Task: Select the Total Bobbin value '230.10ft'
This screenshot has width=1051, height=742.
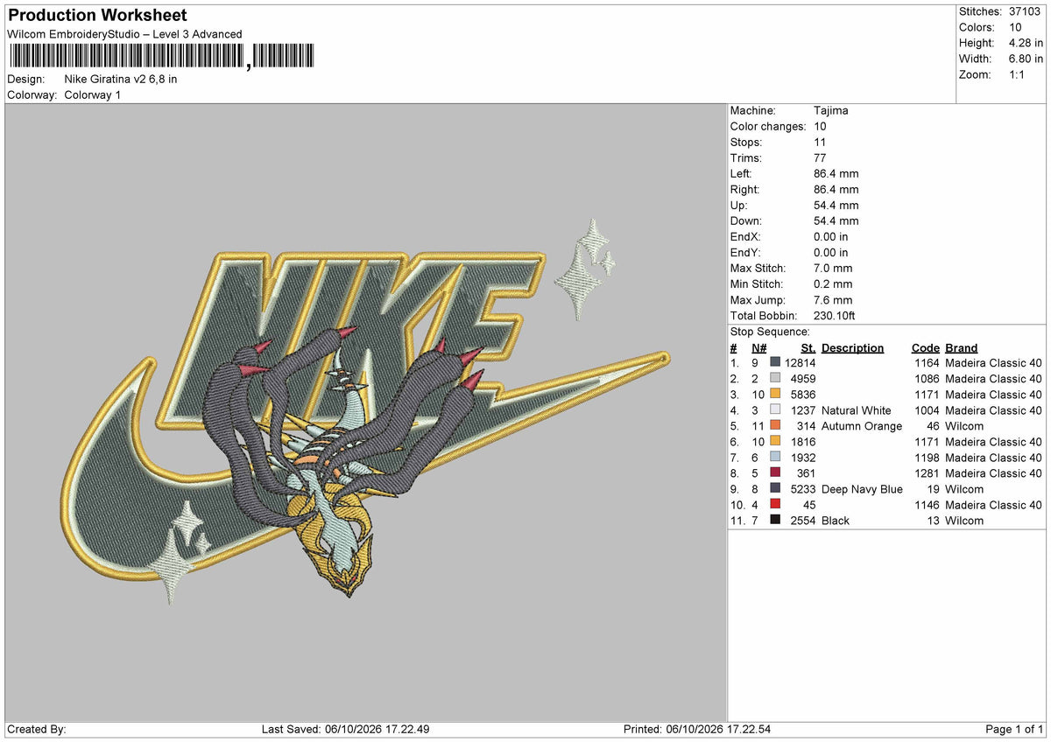Action: tap(836, 315)
